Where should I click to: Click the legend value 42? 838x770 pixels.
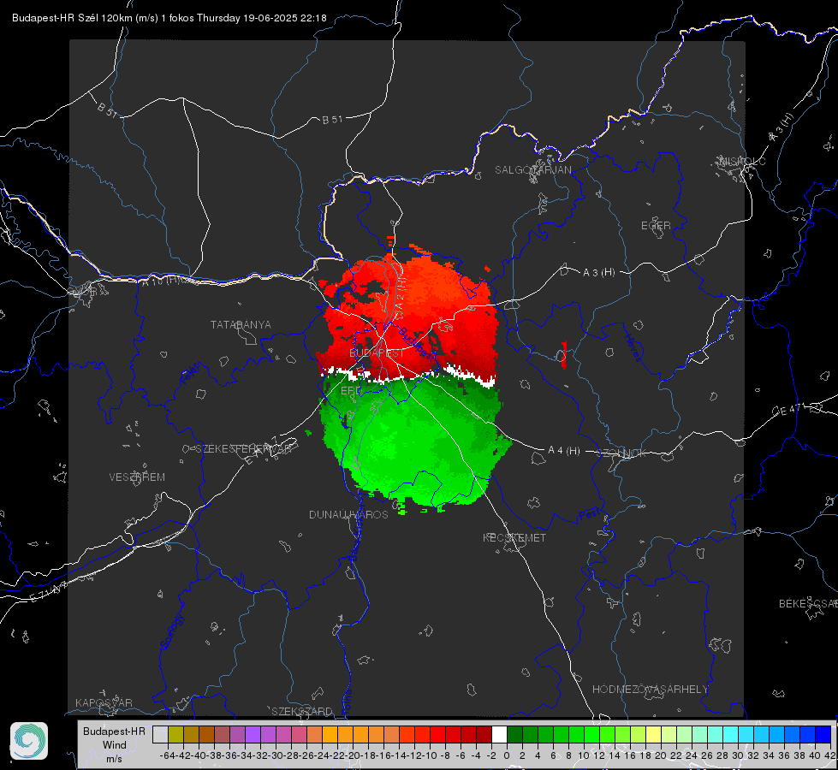(830, 755)
